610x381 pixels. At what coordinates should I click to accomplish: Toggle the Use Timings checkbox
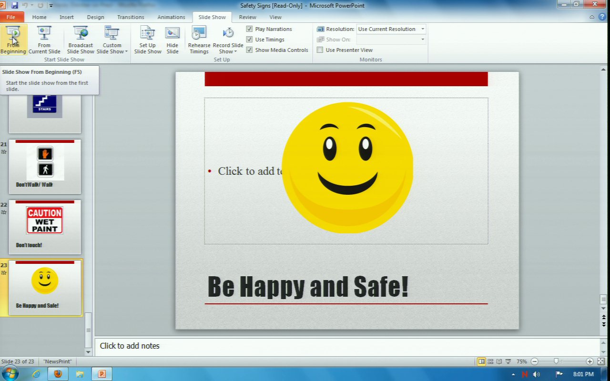tap(249, 40)
